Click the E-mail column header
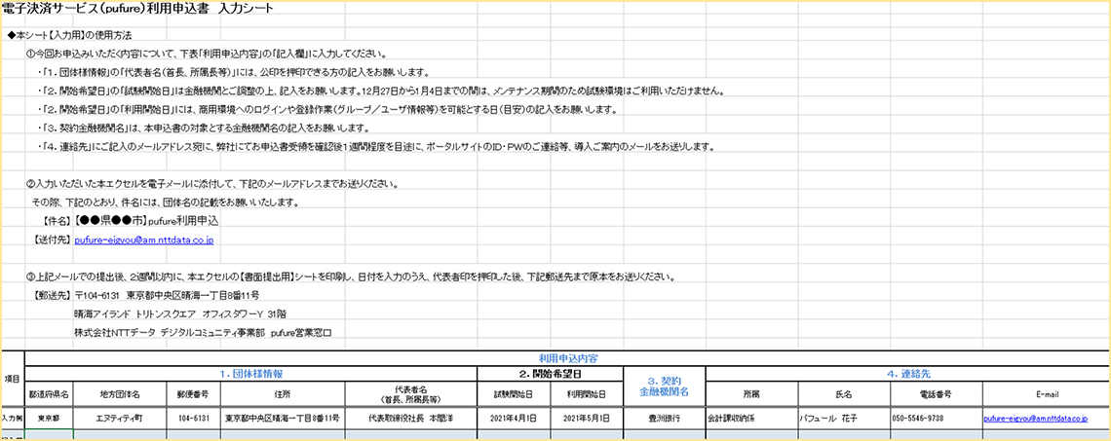The image size is (1111, 441). 1046,393
